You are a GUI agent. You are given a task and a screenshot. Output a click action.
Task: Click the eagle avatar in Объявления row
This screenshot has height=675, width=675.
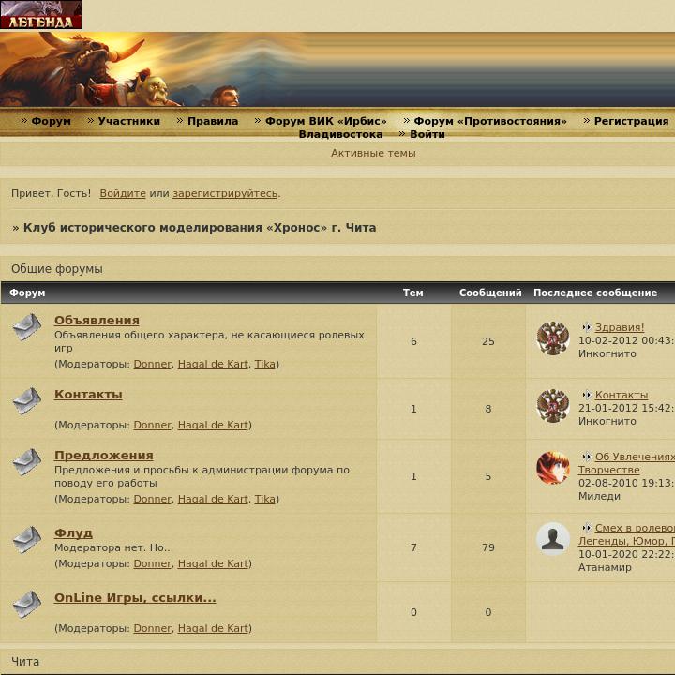point(553,338)
